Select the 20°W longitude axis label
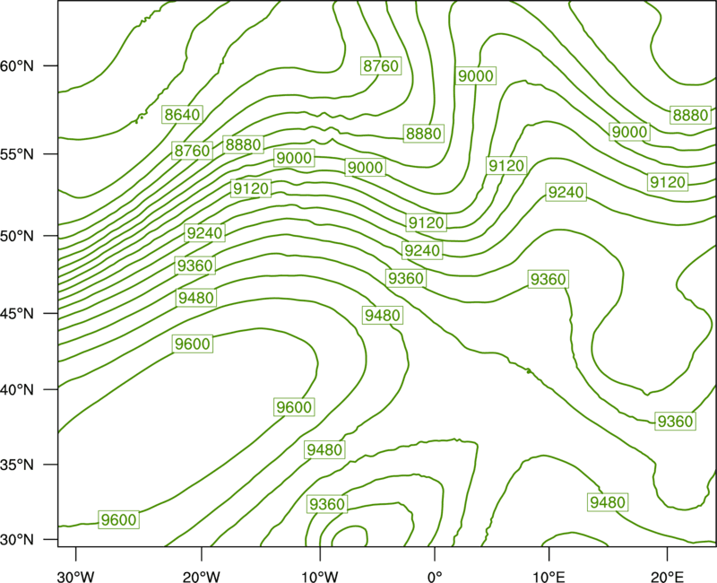The width and height of the screenshot is (717, 583). click(x=202, y=577)
